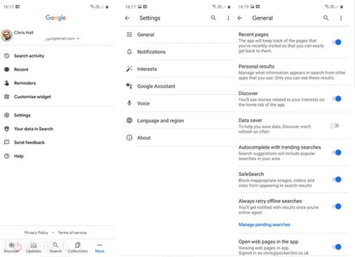Go back from General screen
The image size is (355, 257).
240,18
